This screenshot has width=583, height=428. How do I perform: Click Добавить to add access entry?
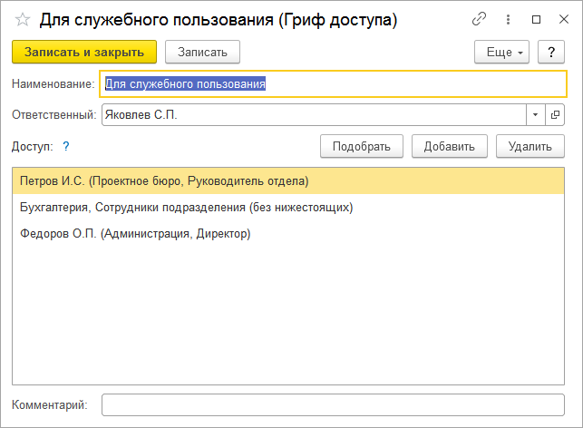(449, 146)
